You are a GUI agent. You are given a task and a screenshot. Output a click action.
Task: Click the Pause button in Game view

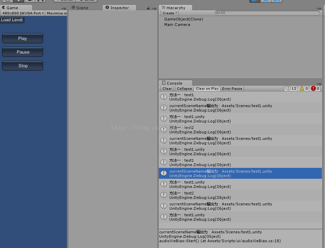pyautogui.click(x=23, y=52)
